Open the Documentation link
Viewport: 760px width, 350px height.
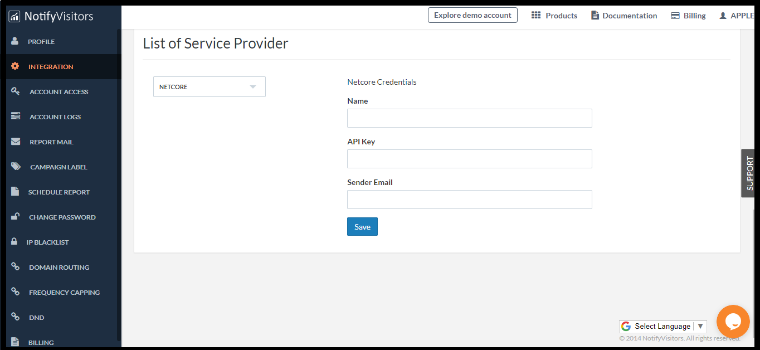point(624,16)
